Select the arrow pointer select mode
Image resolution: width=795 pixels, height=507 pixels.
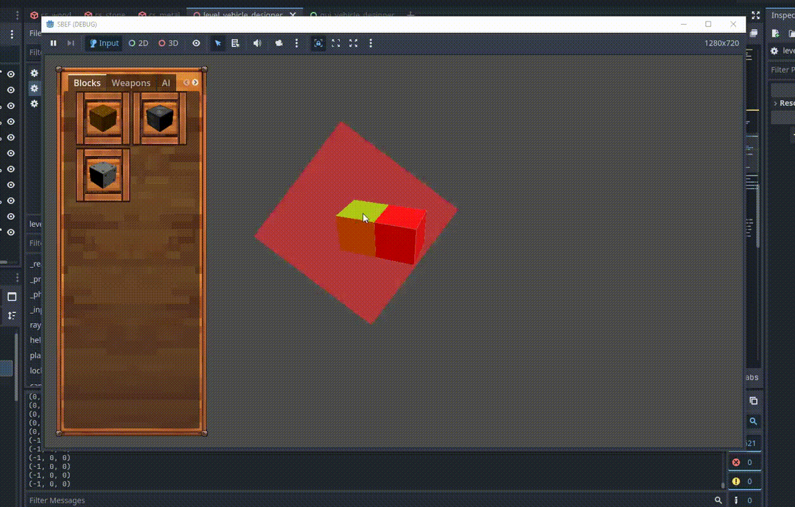(x=217, y=43)
